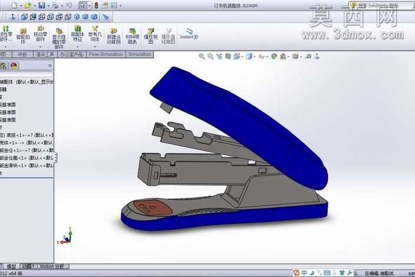The height and width of the screenshot is (277, 415).
Task: Switch to the Flow Simulation tab
Action: click(106, 54)
